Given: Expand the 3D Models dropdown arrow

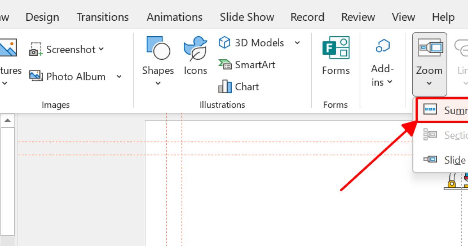Looking at the screenshot, I should [x=298, y=43].
